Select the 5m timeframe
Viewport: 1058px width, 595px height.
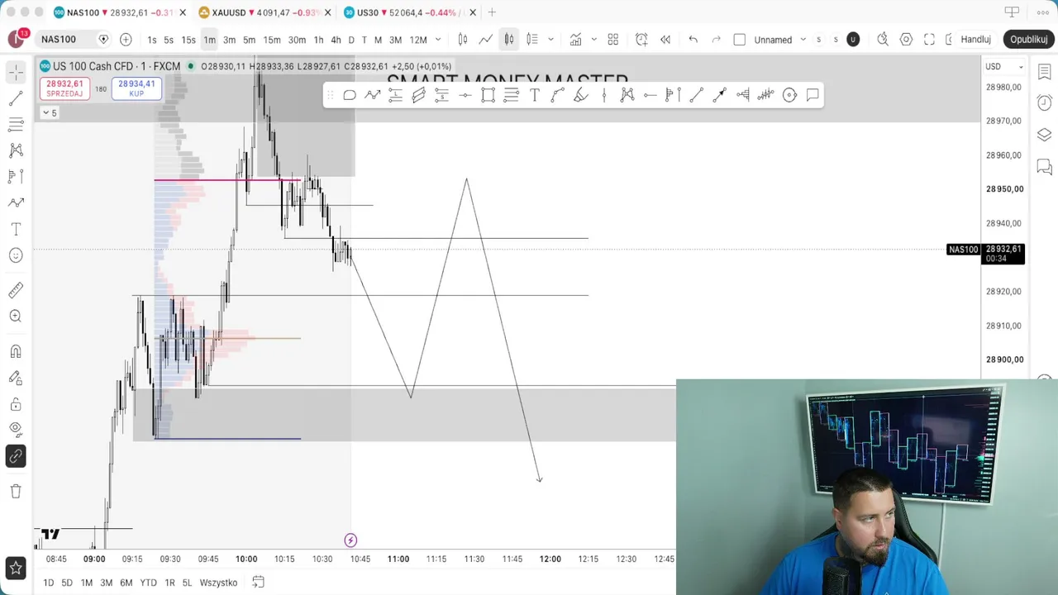(x=249, y=40)
